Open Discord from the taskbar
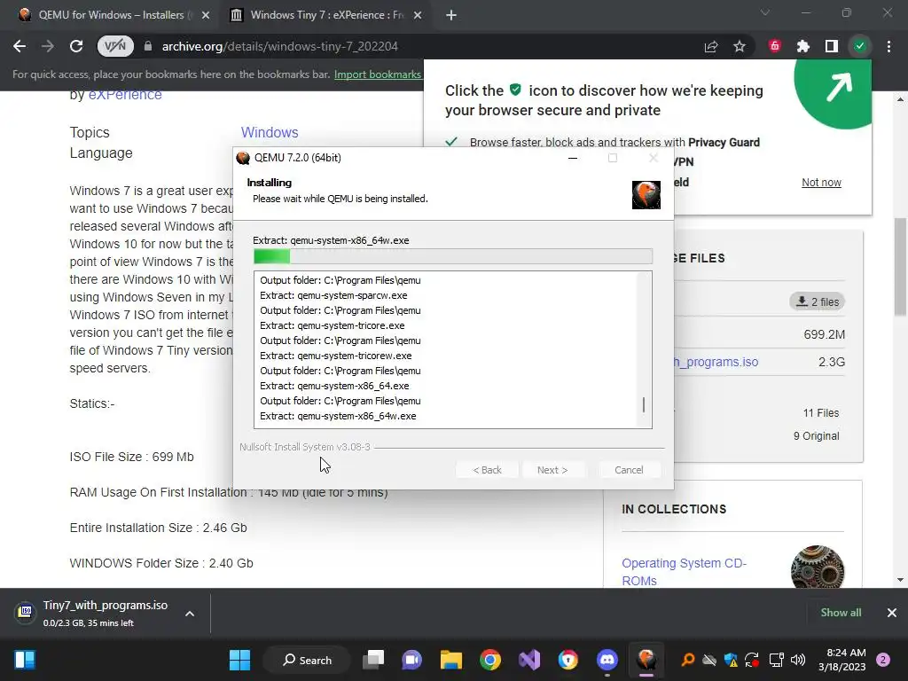The height and width of the screenshot is (681, 908). point(607,660)
